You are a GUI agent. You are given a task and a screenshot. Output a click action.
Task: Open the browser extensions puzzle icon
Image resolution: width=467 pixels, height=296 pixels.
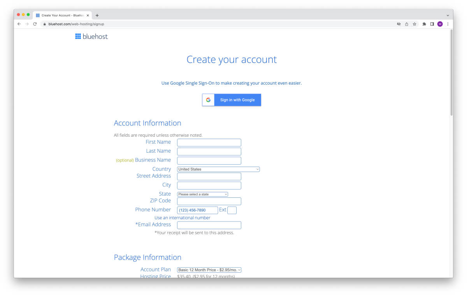(424, 24)
